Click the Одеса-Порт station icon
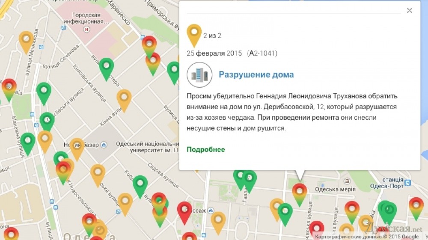The width and height of the screenshot is (428, 240). [x=407, y=183]
